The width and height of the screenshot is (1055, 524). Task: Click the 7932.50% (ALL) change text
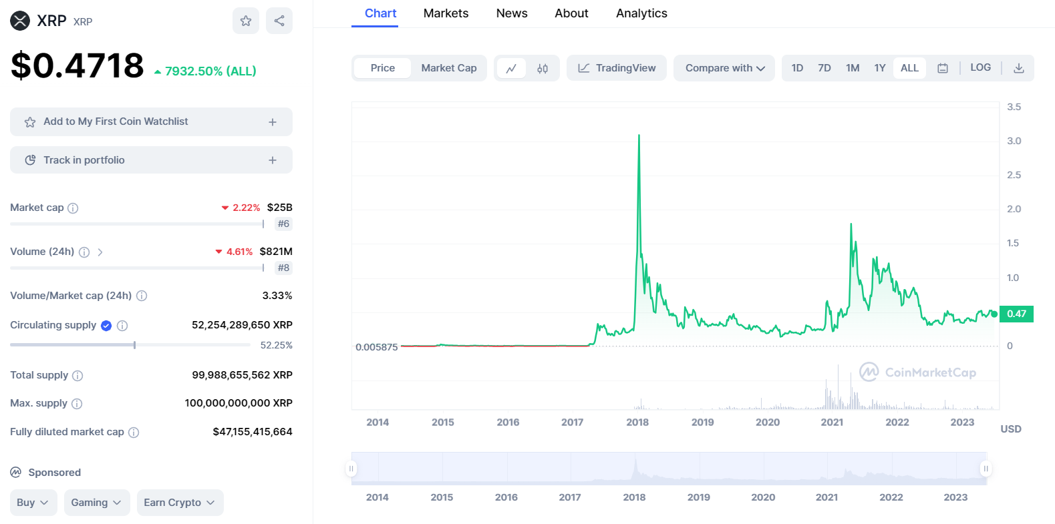coord(210,71)
